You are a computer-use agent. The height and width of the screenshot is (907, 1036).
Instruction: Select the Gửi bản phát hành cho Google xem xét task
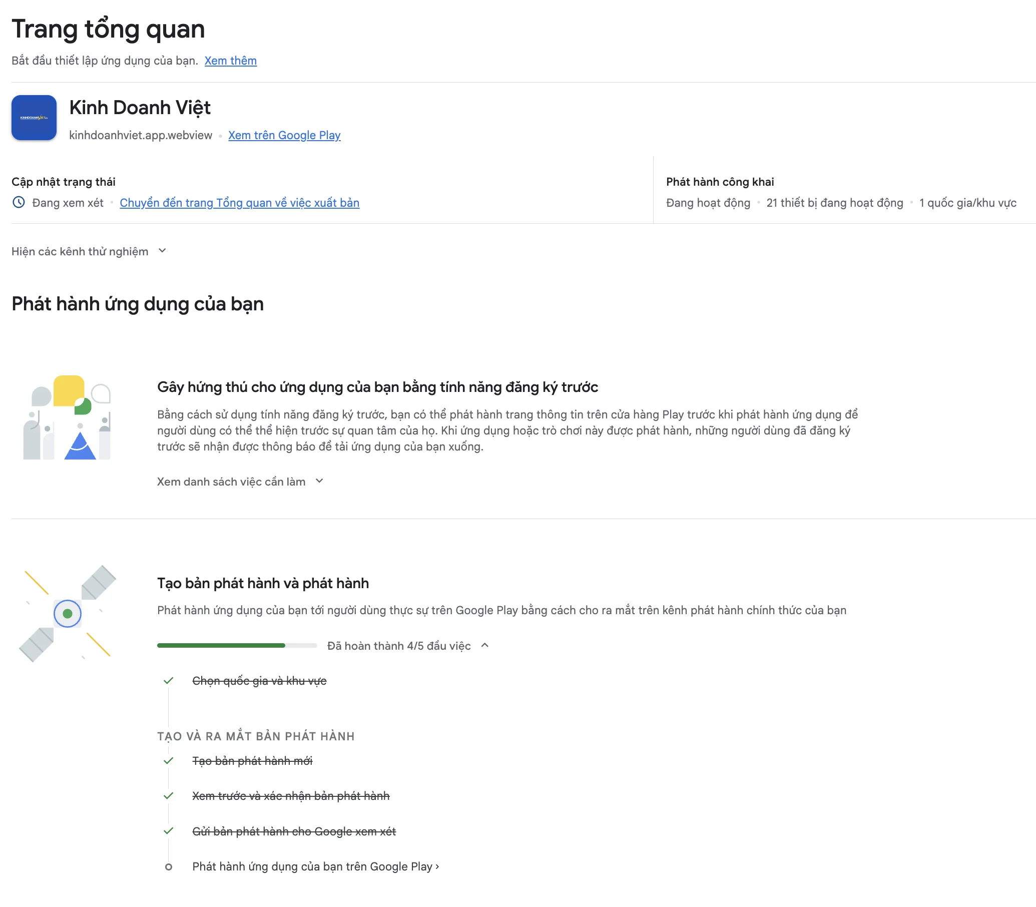pyautogui.click(x=294, y=831)
